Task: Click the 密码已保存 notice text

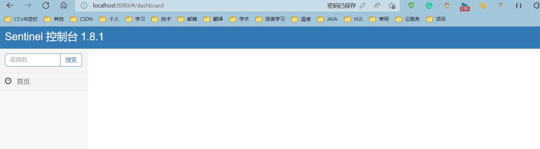Action: tap(341, 6)
